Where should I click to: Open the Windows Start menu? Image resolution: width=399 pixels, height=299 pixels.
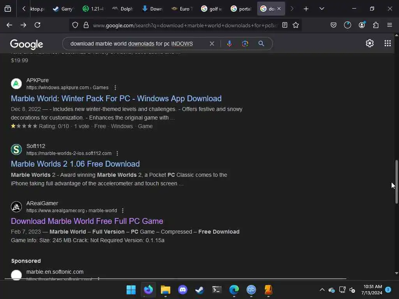pos(131,290)
